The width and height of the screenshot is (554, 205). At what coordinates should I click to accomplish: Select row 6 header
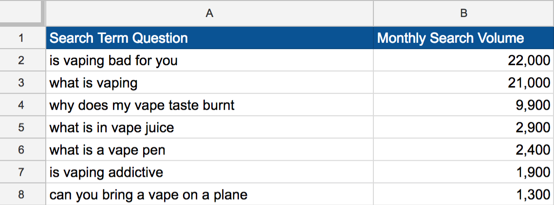point(22,150)
